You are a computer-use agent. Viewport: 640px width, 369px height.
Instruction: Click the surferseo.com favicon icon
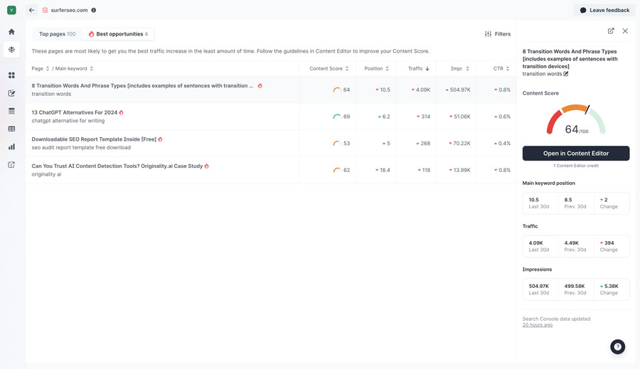tap(45, 10)
